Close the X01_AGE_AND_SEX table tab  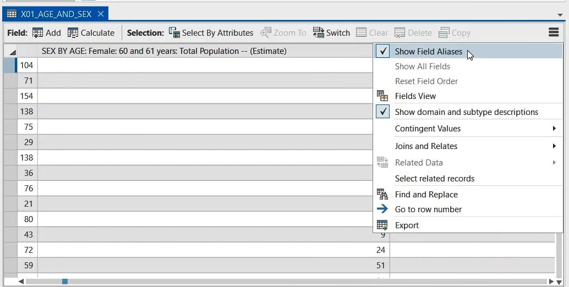100,14
